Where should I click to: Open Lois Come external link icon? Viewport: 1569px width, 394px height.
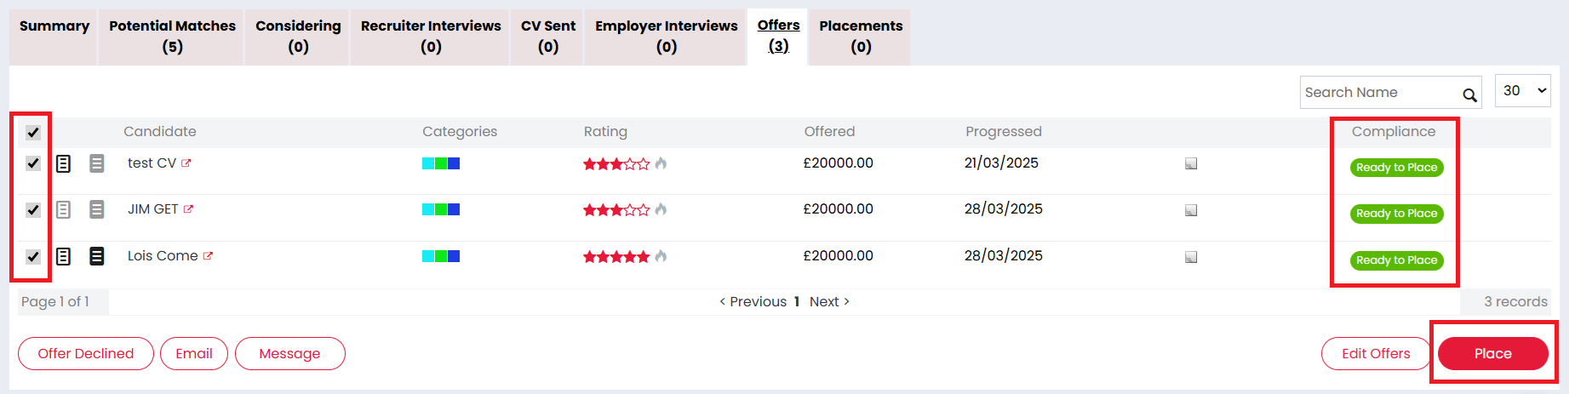click(208, 256)
